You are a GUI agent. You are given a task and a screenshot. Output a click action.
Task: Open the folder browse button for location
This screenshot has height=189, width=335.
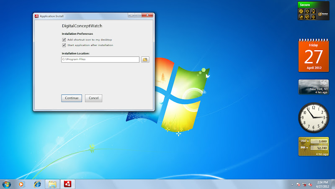145,59
